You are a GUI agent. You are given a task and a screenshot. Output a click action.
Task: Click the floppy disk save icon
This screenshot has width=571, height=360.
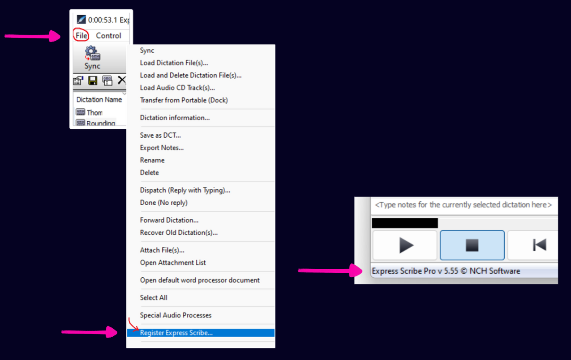click(93, 80)
